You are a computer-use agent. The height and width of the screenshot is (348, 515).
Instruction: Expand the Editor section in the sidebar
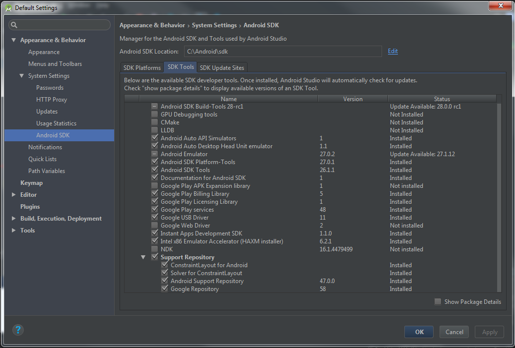point(13,194)
